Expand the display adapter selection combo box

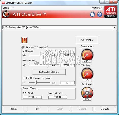pyautogui.click(x=115, y=27)
